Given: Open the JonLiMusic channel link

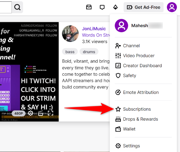Looking at the screenshot, I should coord(94,29).
